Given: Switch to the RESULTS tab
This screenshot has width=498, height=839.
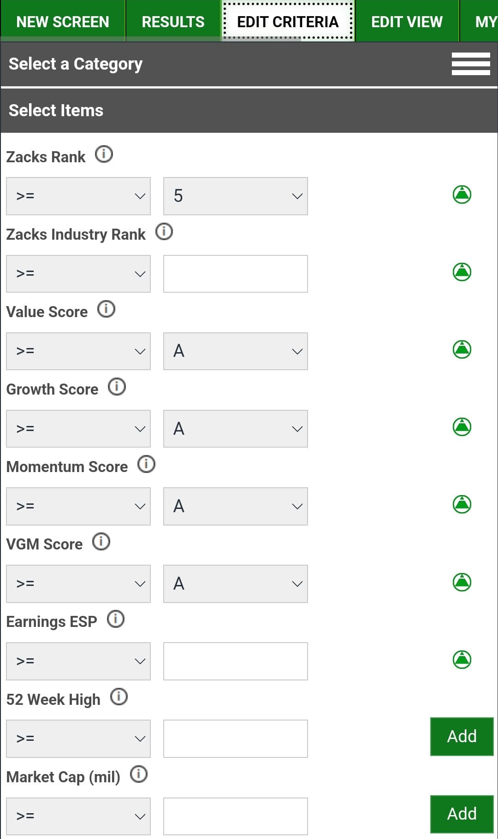Looking at the screenshot, I should [x=173, y=21].
